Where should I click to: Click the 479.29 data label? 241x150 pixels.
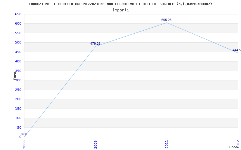(95, 43)
